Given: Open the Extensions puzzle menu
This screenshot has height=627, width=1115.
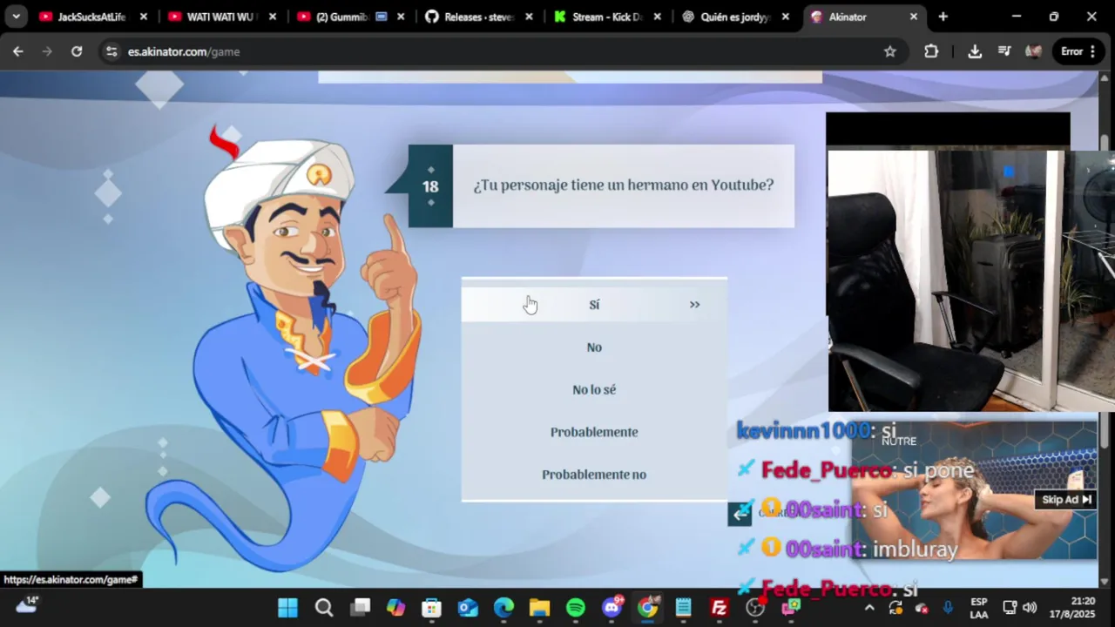Looking at the screenshot, I should click(x=931, y=51).
